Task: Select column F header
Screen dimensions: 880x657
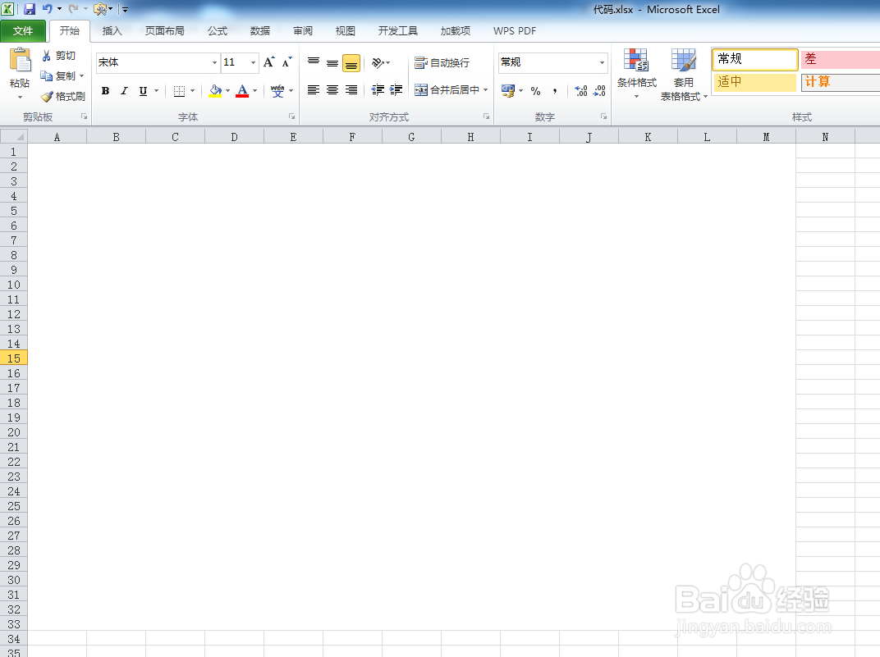Action: pyautogui.click(x=352, y=137)
